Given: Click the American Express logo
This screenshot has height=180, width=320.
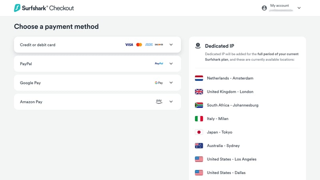Looking at the screenshot, I should click(149, 44).
